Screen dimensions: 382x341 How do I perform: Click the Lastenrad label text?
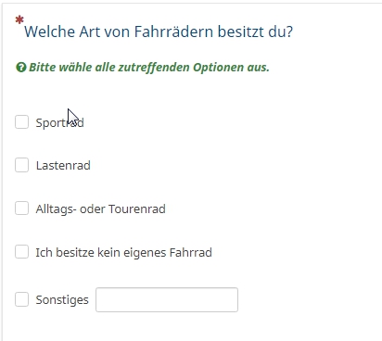(x=63, y=166)
